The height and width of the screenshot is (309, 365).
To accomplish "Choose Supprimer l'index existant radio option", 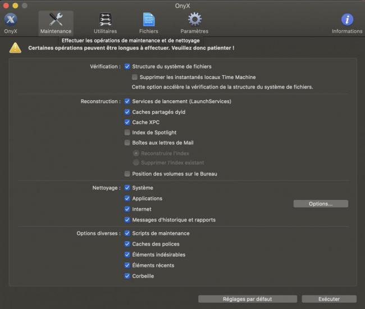I will click(x=135, y=163).
